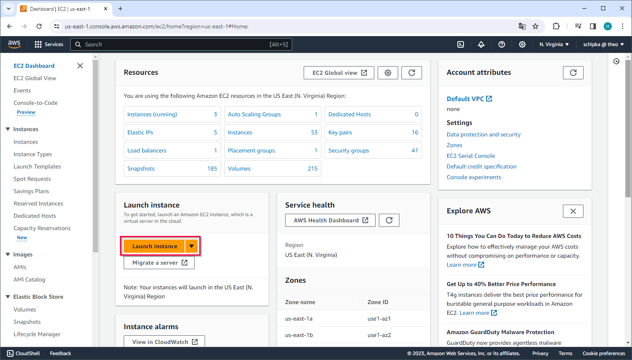This screenshot has width=632, height=360.
Task: Open Chrome three-dot menu
Action: (623, 26)
